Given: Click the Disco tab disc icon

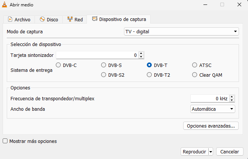Looking at the screenshot, I should click(42, 19).
